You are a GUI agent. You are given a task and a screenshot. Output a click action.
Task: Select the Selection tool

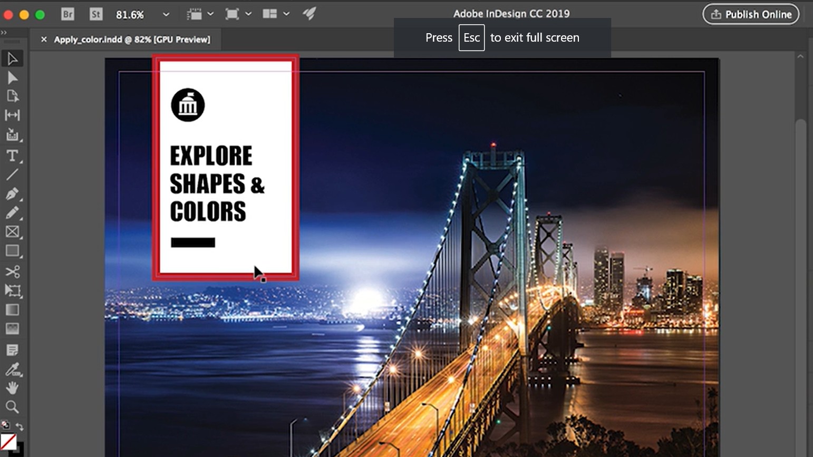tap(13, 59)
